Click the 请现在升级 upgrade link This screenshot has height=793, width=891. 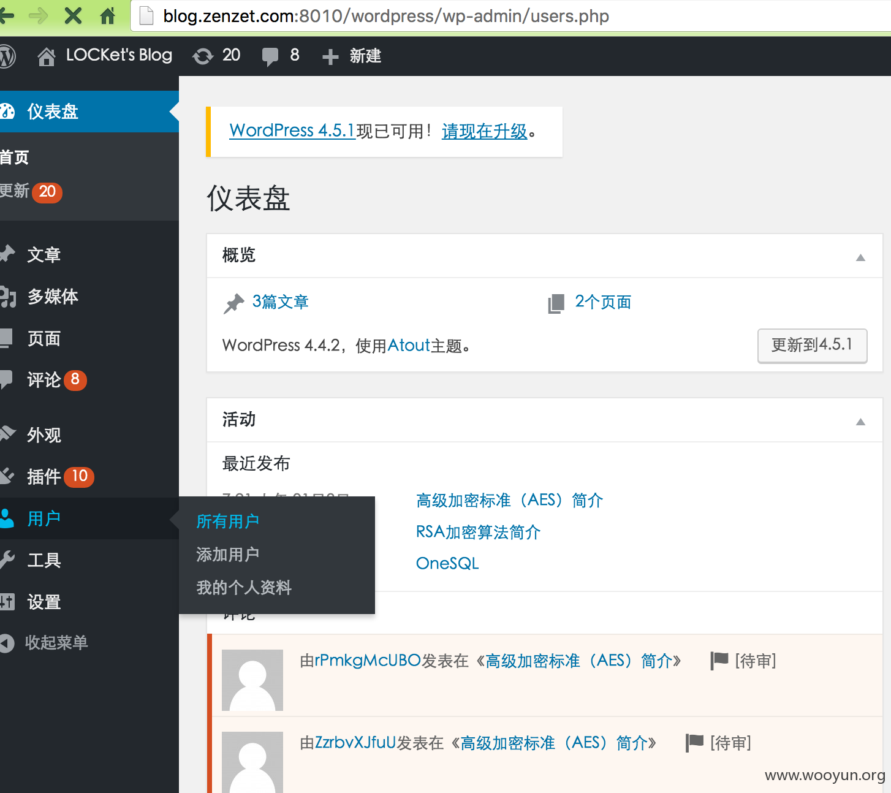(484, 131)
